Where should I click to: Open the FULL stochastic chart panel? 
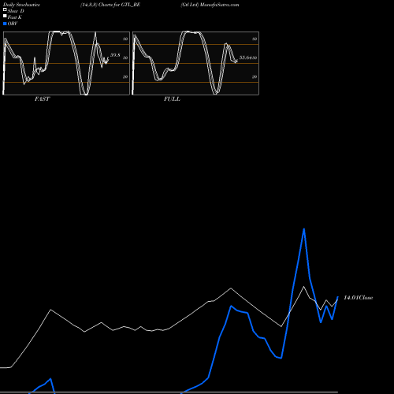coord(195,63)
